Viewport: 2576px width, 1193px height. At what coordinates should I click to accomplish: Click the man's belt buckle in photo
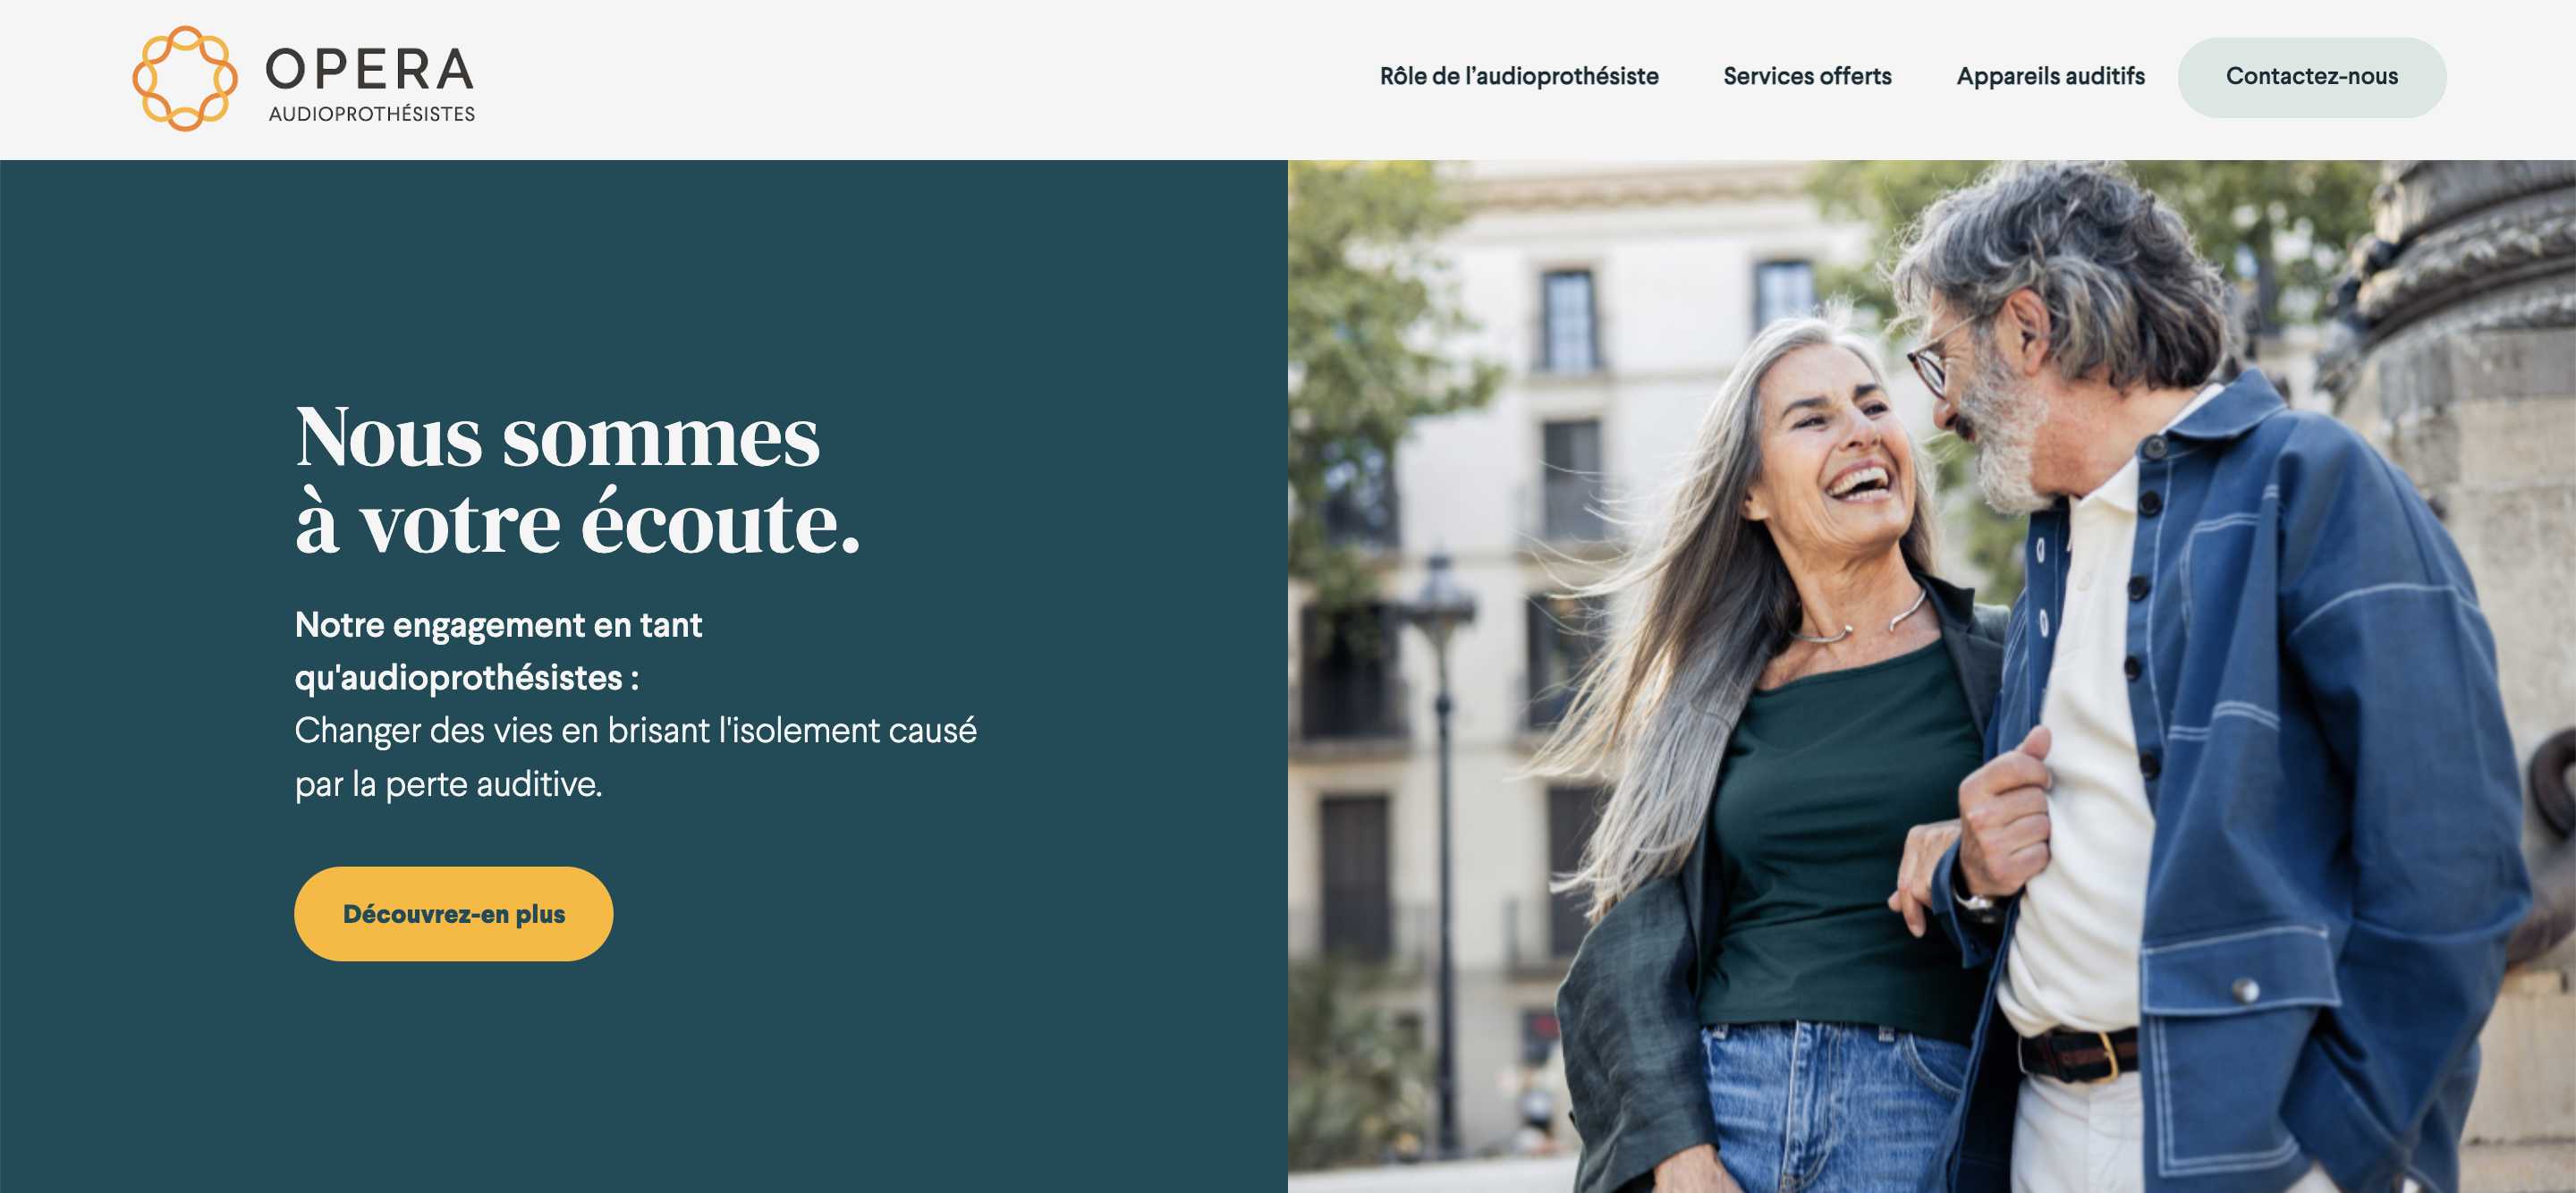[2107, 1056]
